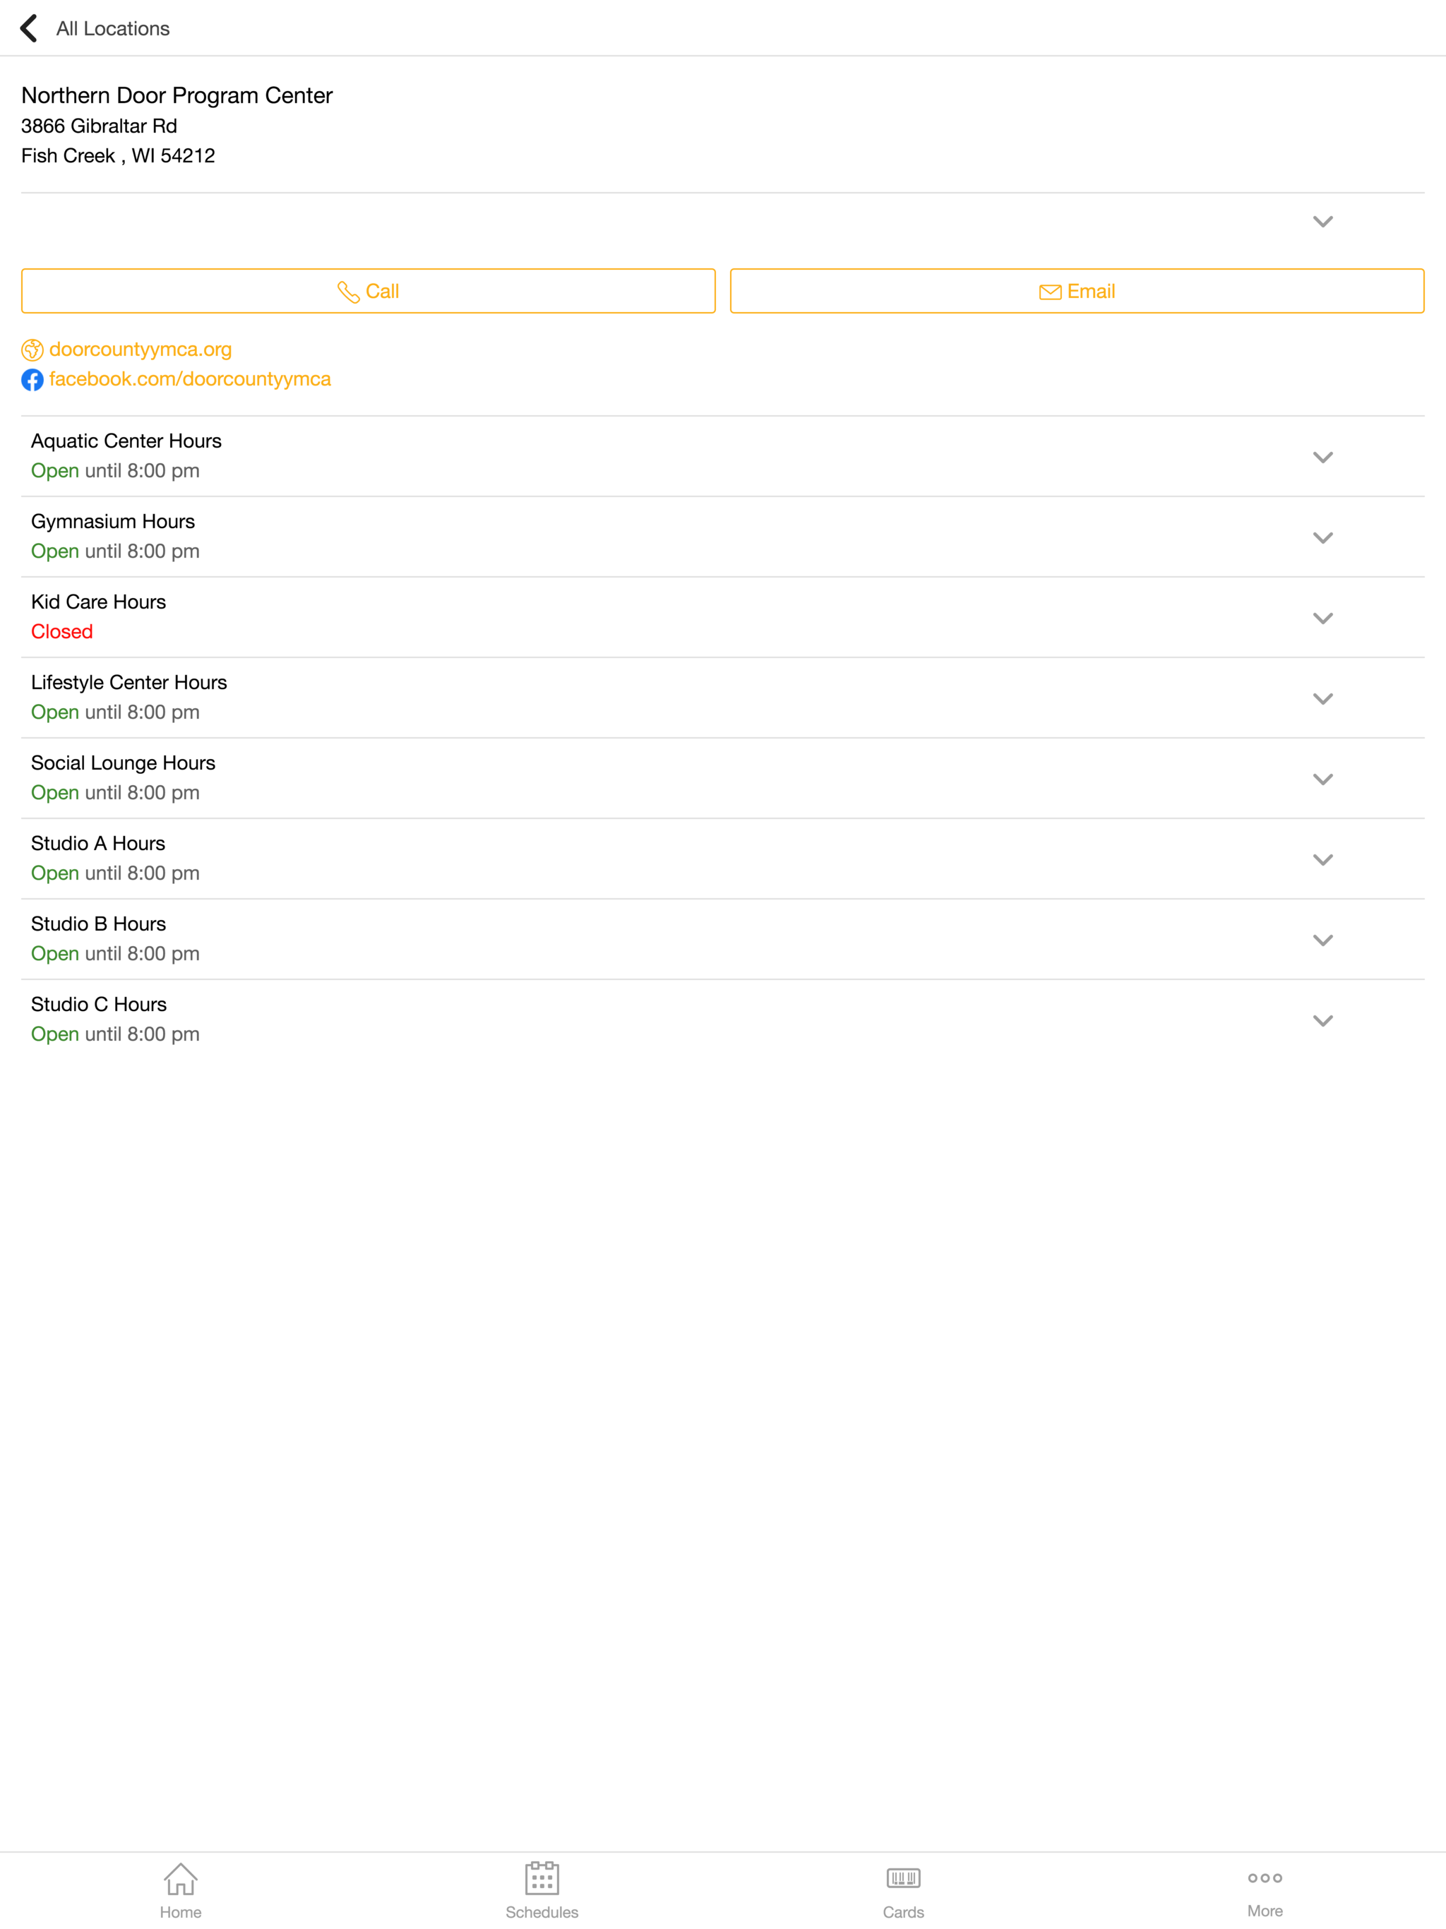Click Open until 8:00 pm under Studio A
1446x1929 pixels.
tap(115, 873)
